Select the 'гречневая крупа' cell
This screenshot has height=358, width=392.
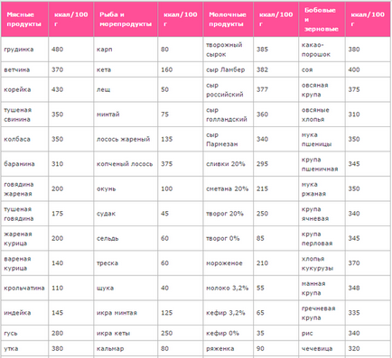click(x=322, y=313)
